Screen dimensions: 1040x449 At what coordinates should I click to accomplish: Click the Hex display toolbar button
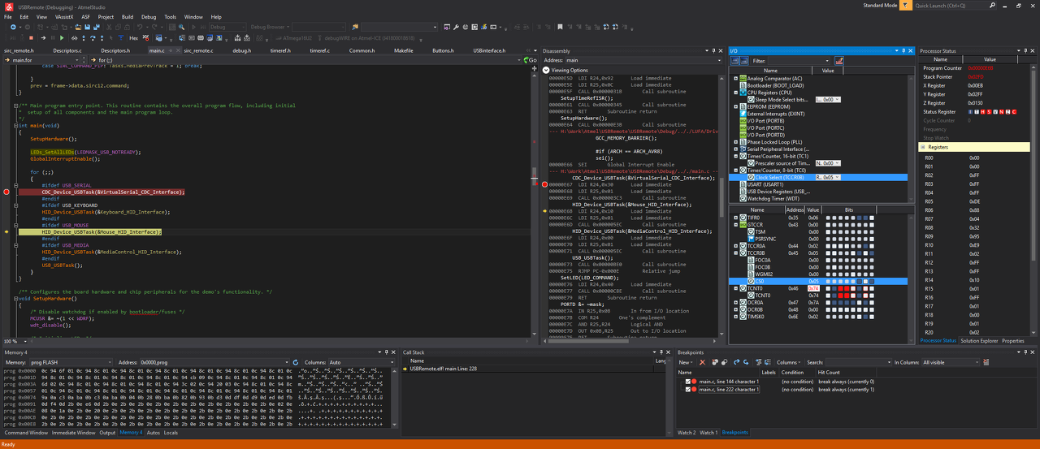click(132, 38)
